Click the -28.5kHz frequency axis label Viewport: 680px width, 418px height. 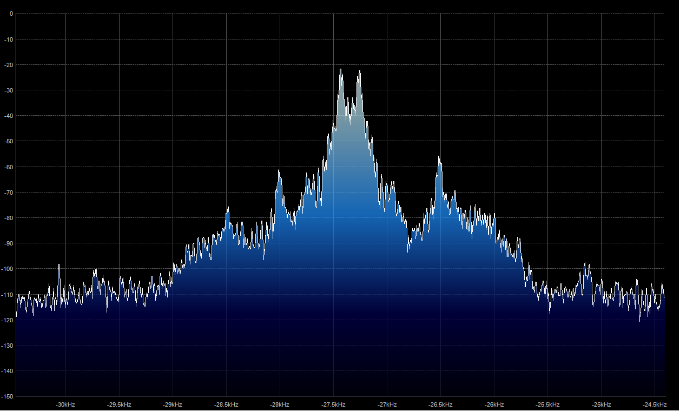coord(226,404)
